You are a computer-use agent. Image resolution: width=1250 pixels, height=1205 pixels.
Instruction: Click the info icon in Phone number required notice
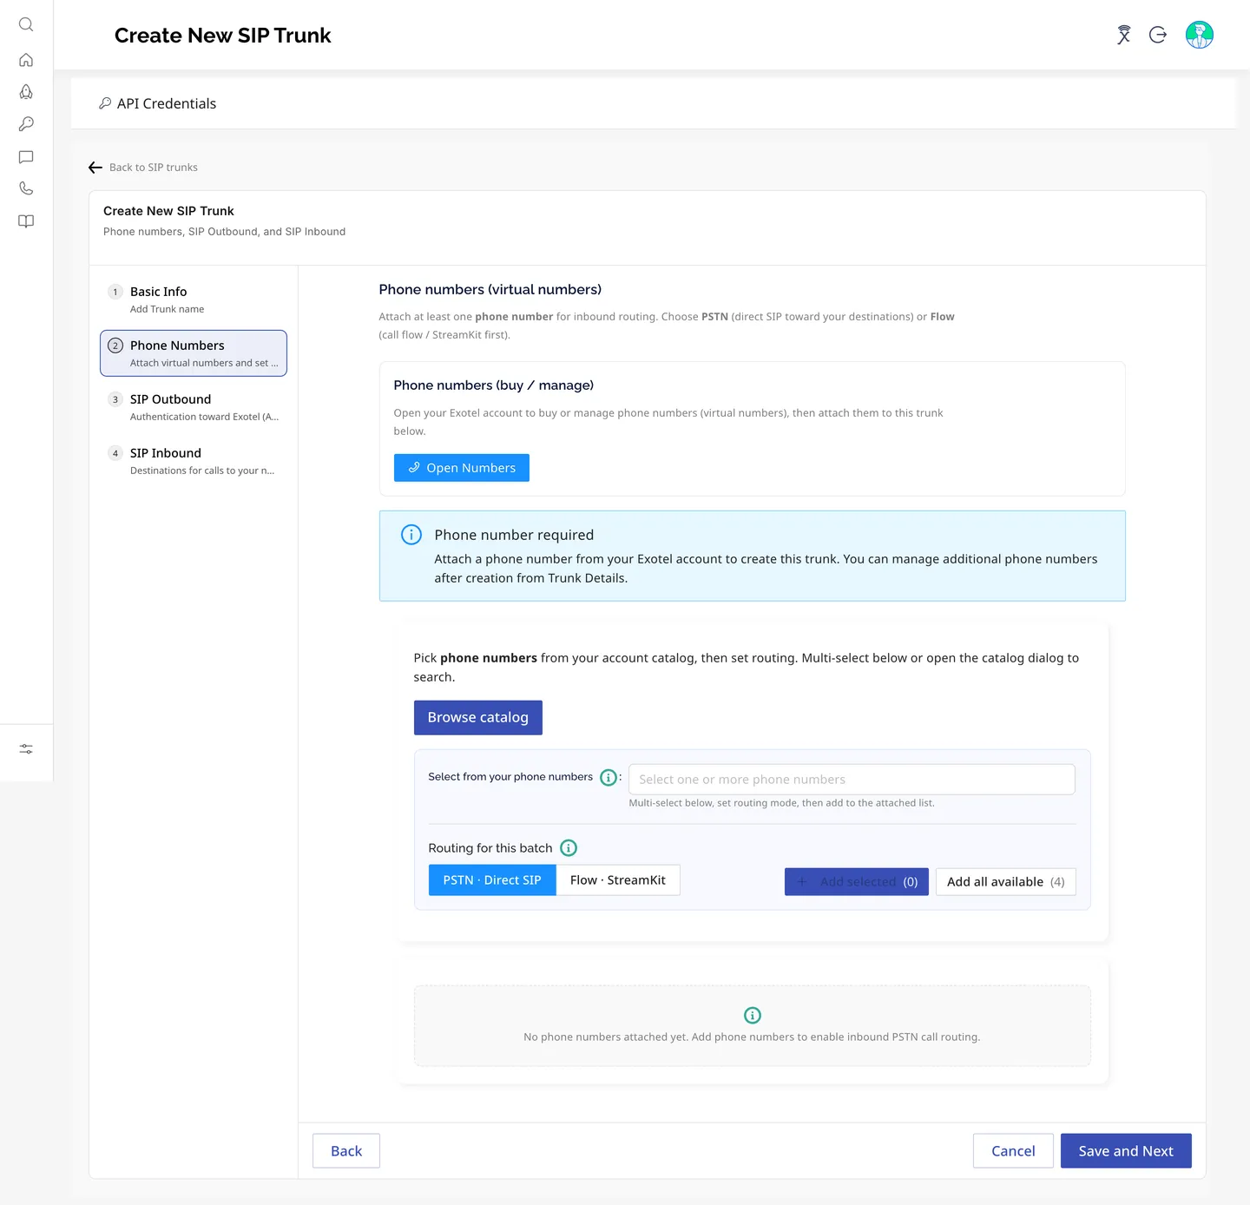click(x=411, y=535)
